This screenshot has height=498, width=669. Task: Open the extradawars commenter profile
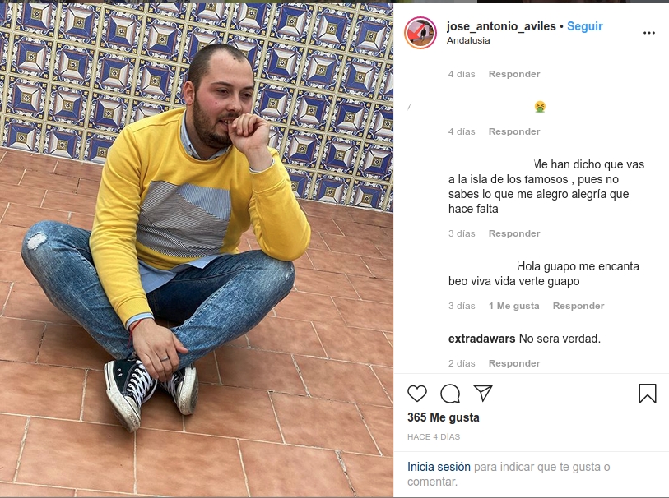tap(481, 339)
